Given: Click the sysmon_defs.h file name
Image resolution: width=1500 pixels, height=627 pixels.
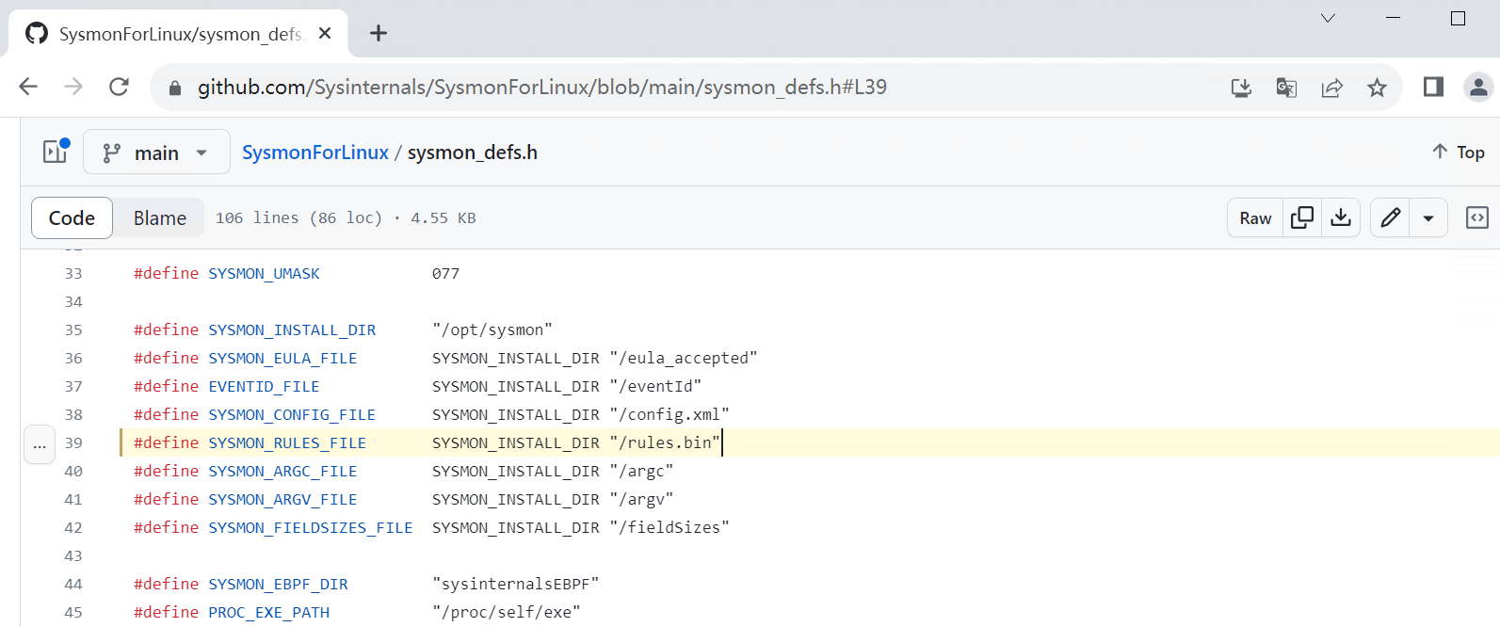Looking at the screenshot, I should [x=473, y=153].
